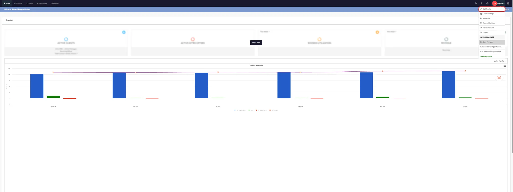The width and height of the screenshot is (513, 192).
Task: Open the chat messages icon
Action: pyautogui.click(x=476, y=3)
